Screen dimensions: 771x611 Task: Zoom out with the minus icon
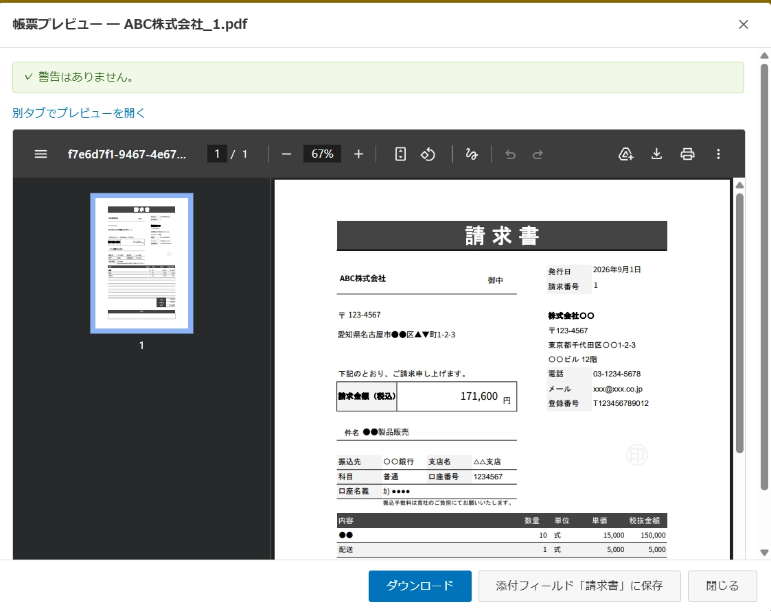287,154
